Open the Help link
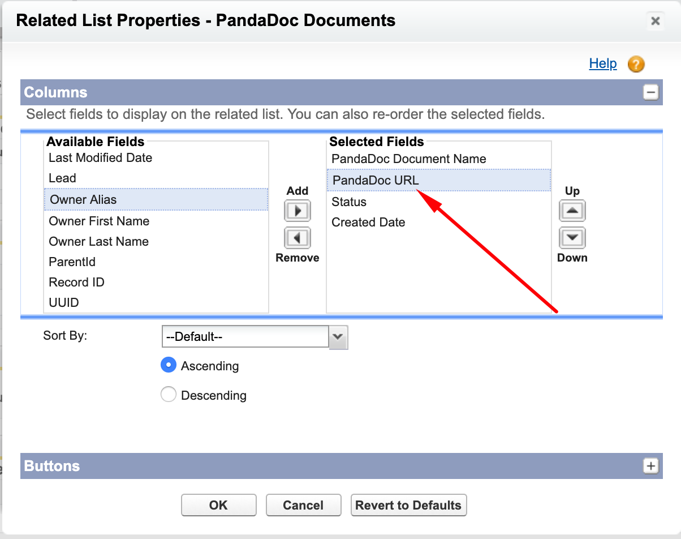The width and height of the screenshot is (681, 539). [x=603, y=63]
